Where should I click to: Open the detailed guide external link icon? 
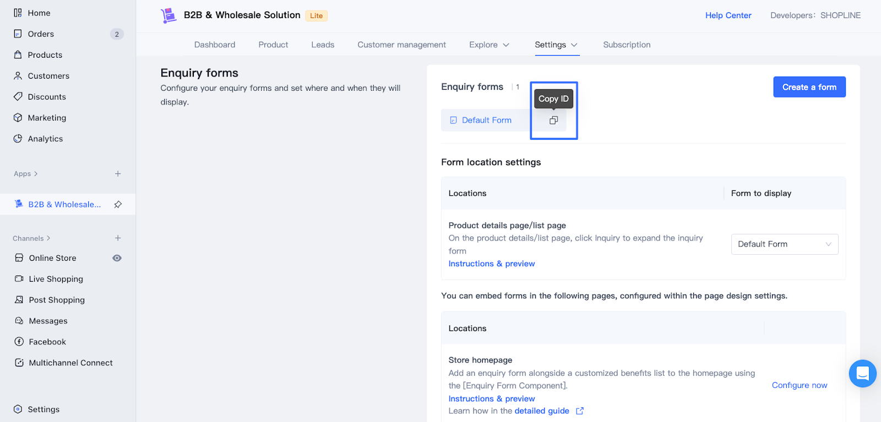click(580, 411)
